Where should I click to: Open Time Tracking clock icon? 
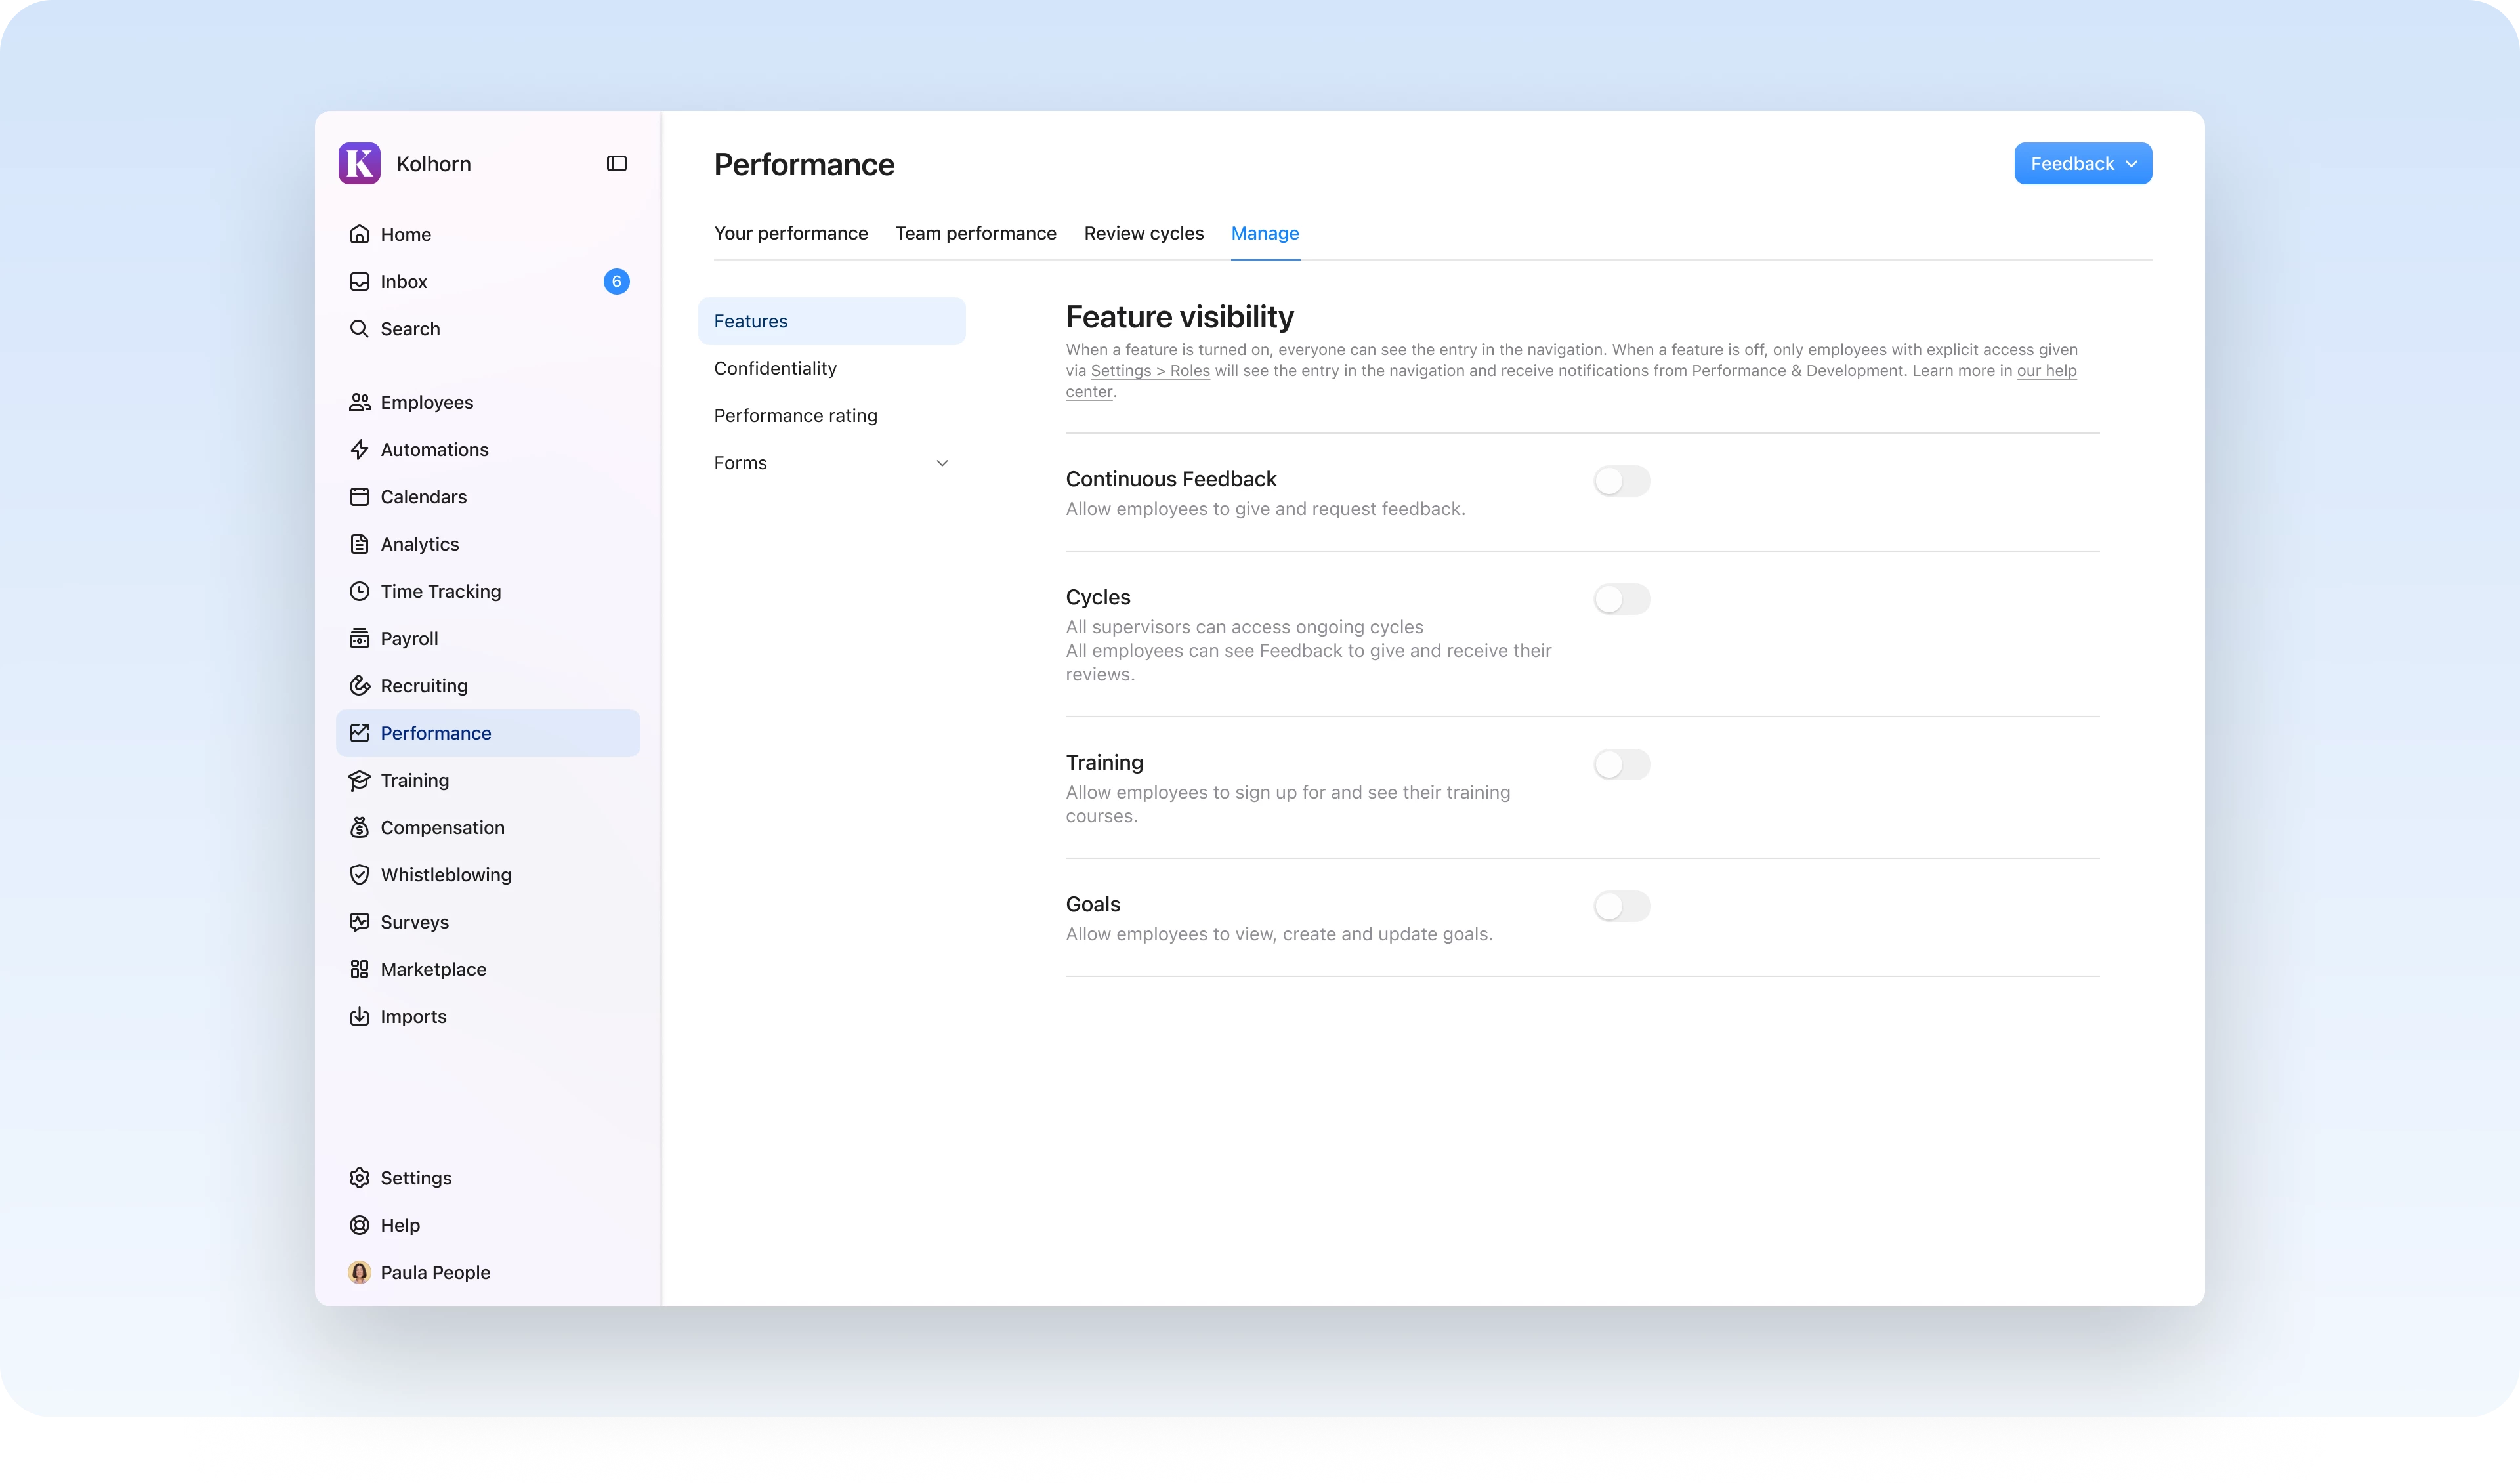359,591
